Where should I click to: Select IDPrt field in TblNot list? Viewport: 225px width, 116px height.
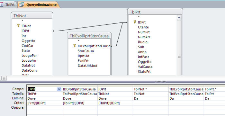pyautogui.click(x=25, y=31)
